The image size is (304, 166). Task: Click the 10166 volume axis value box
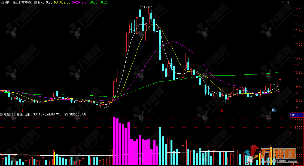295,115
